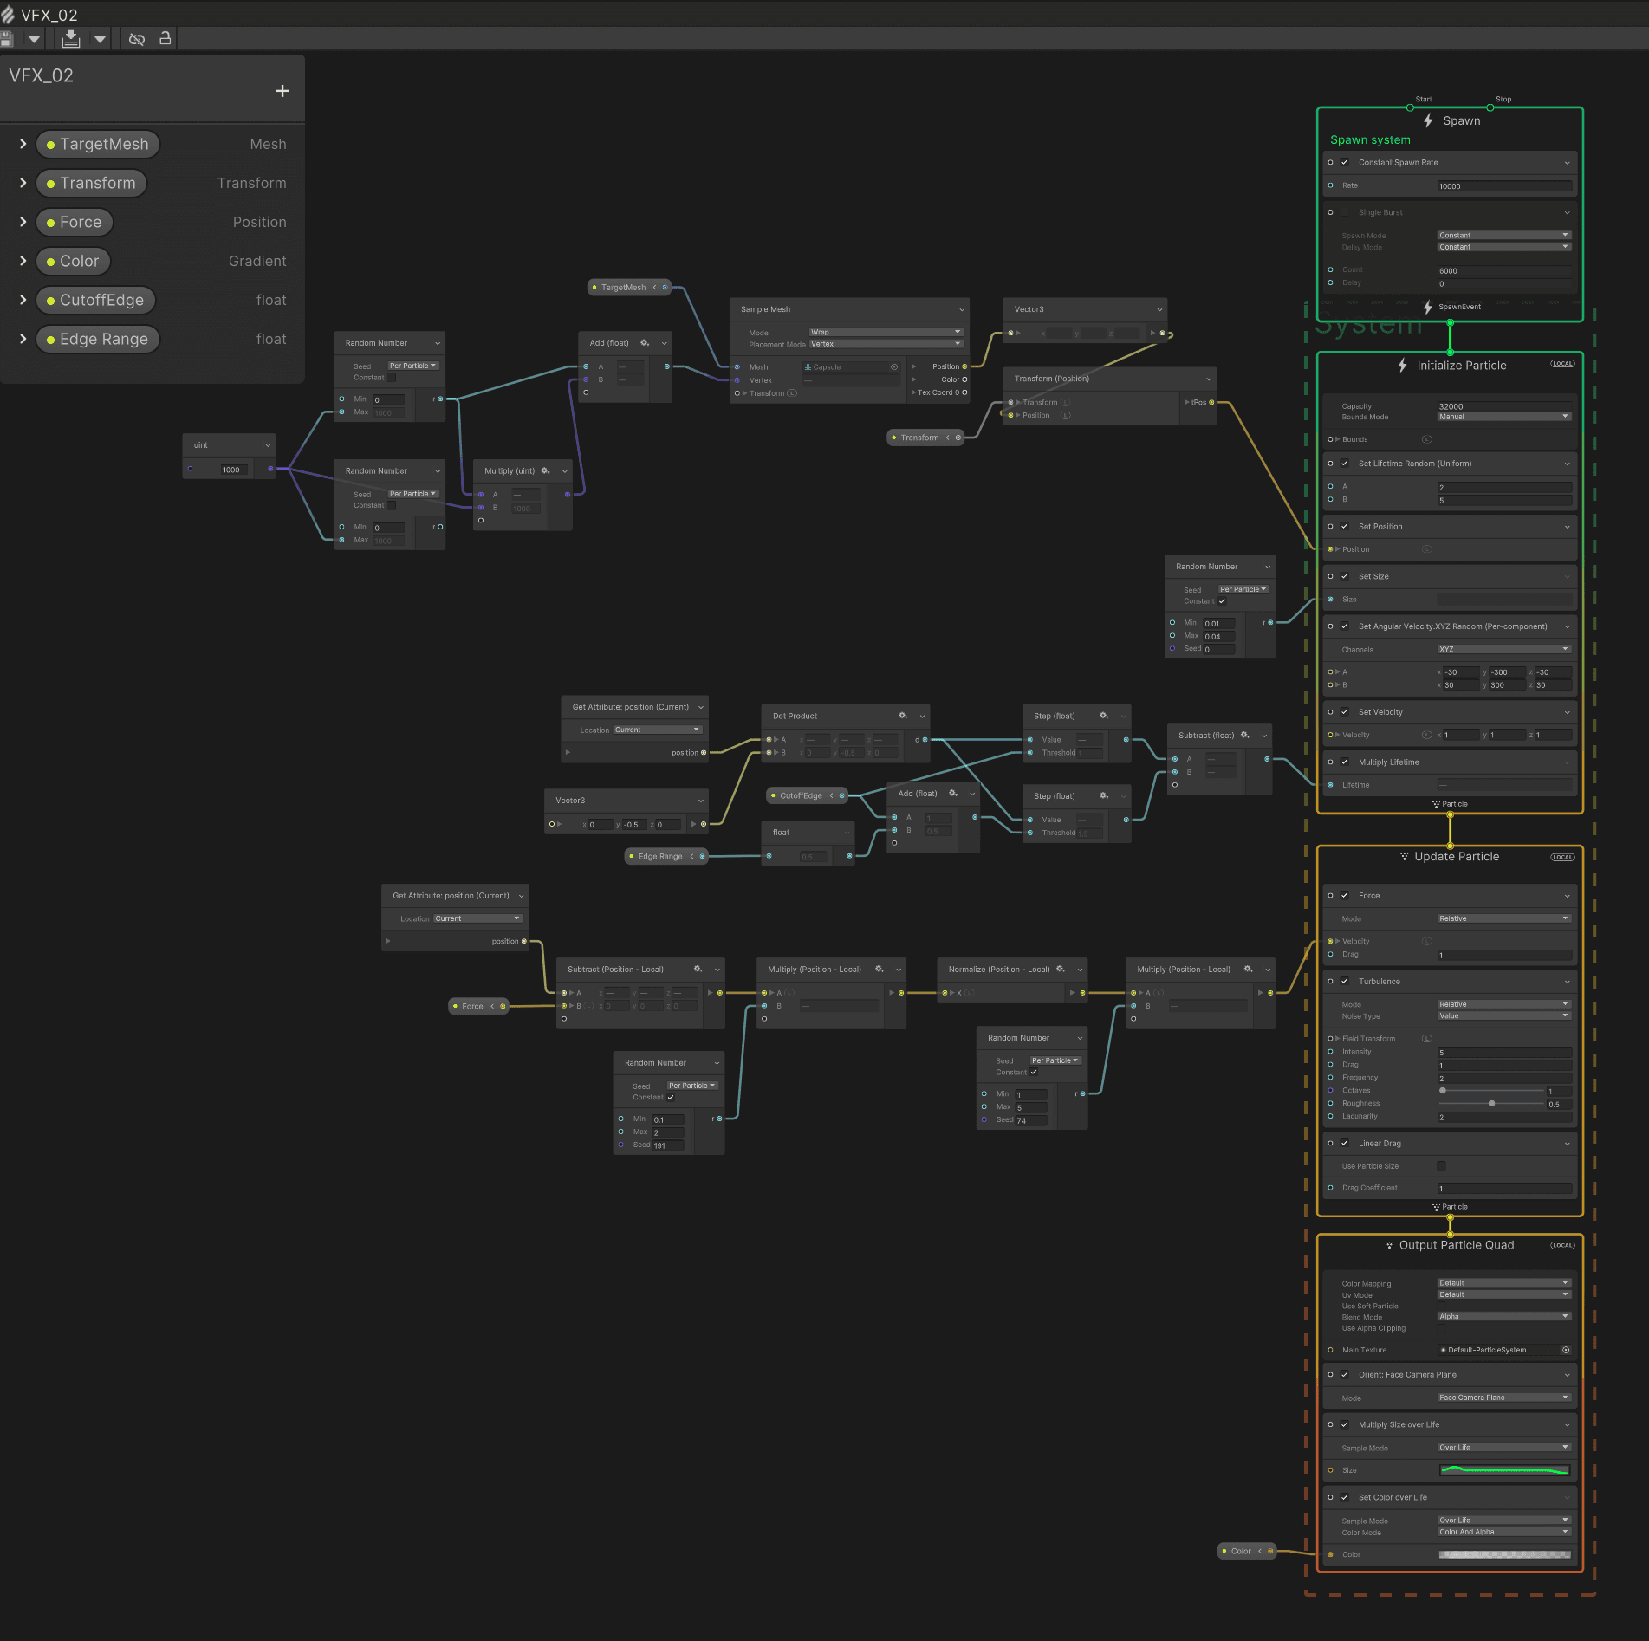Open the Dot Product node gear settings
The width and height of the screenshot is (1649, 1641).
[903, 716]
